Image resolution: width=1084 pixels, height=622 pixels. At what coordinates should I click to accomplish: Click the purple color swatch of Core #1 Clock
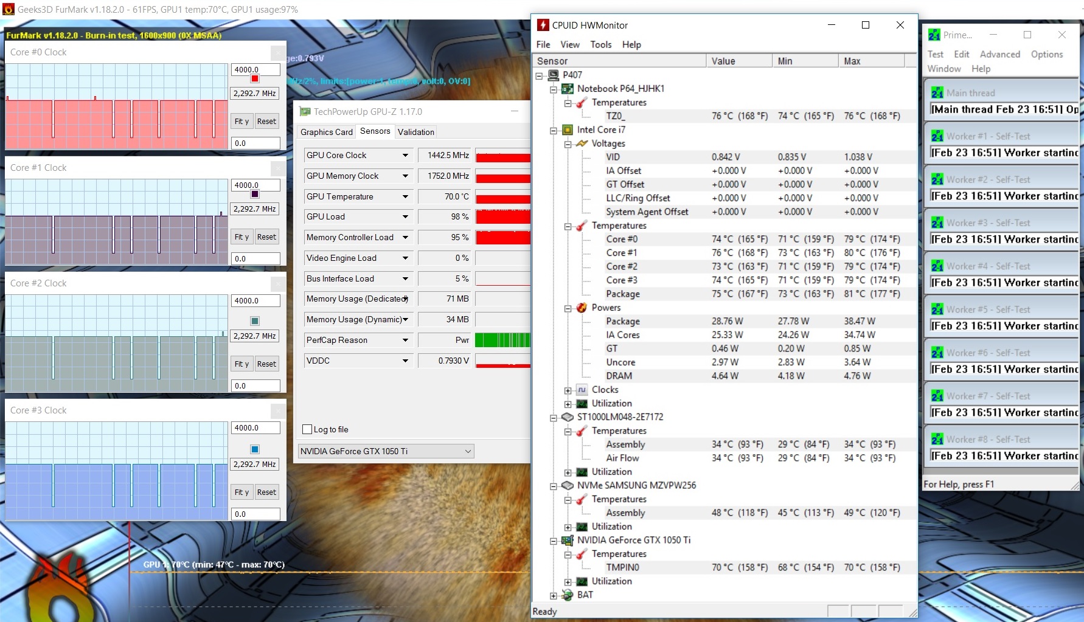(x=255, y=194)
